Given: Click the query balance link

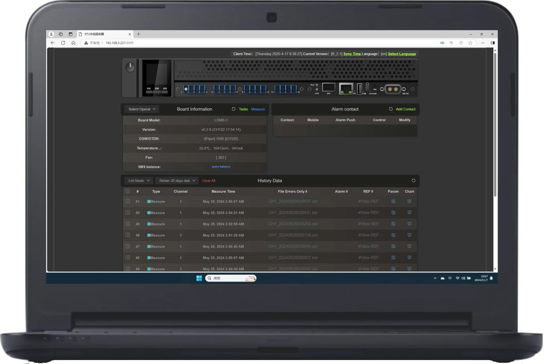Looking at the screenshot, I should [x=221, y=167].
